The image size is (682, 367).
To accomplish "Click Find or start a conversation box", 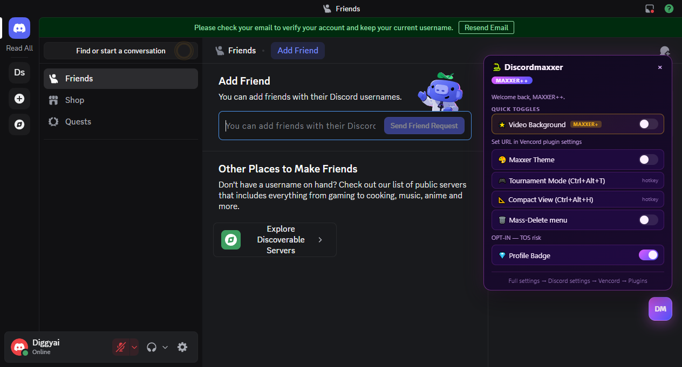I will [121, 51].
